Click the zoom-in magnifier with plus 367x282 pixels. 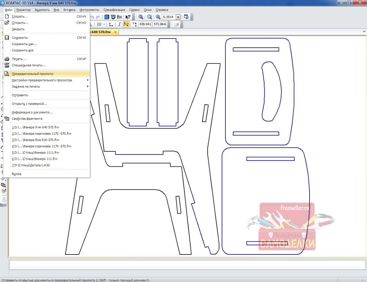(158, 17)
